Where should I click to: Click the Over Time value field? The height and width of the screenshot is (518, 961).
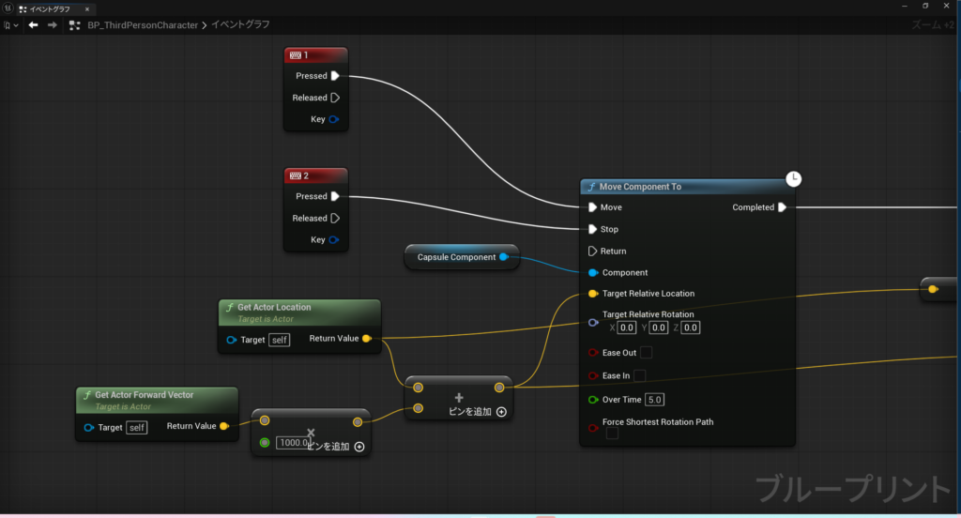654,400
